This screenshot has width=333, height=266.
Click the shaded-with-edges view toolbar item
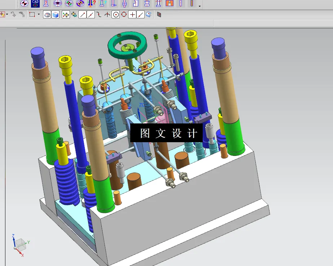pyautogui.click(x=47, y=15)
